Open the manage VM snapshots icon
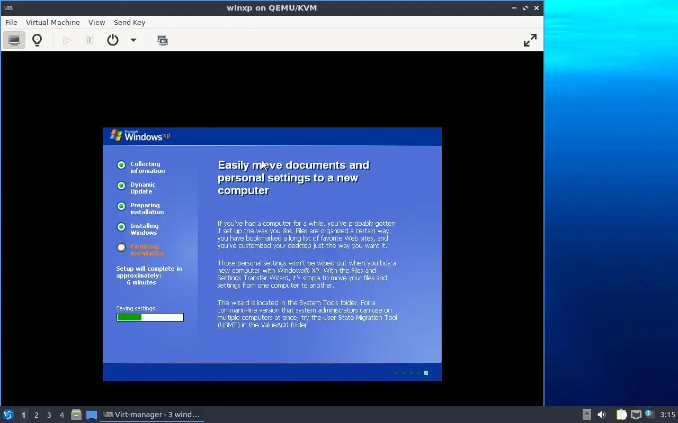This screenshot has width=678, height=423. click(x=163, y=40)
